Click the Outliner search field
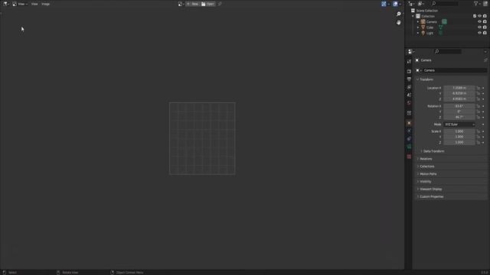The width and height of the screenshot is (490, 275). point(444,4)
